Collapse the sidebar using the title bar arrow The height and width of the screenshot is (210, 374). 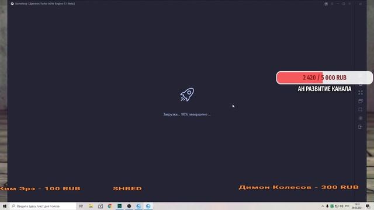point(361,4)
